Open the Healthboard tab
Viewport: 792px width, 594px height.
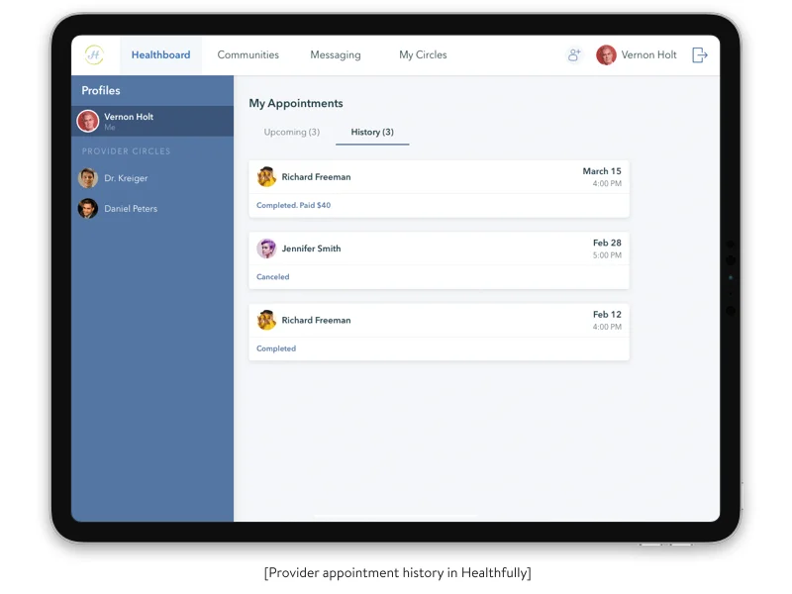pos(160,55)
